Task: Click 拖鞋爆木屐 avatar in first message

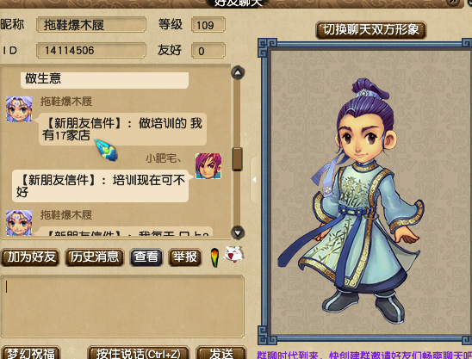Action: click(x=19, y=109)
